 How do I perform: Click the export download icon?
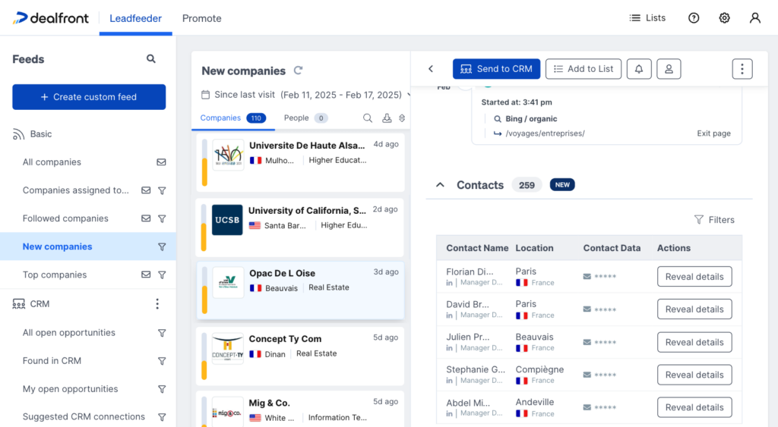387,118
